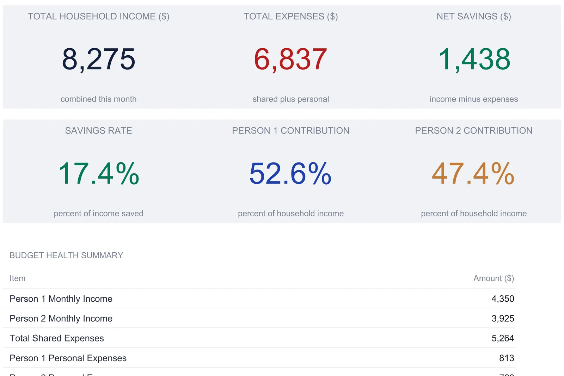This screenshot has height=376, width=564.
Task: Select the 'NET SAVINGS ($)' card title
Action: (474, 17)
